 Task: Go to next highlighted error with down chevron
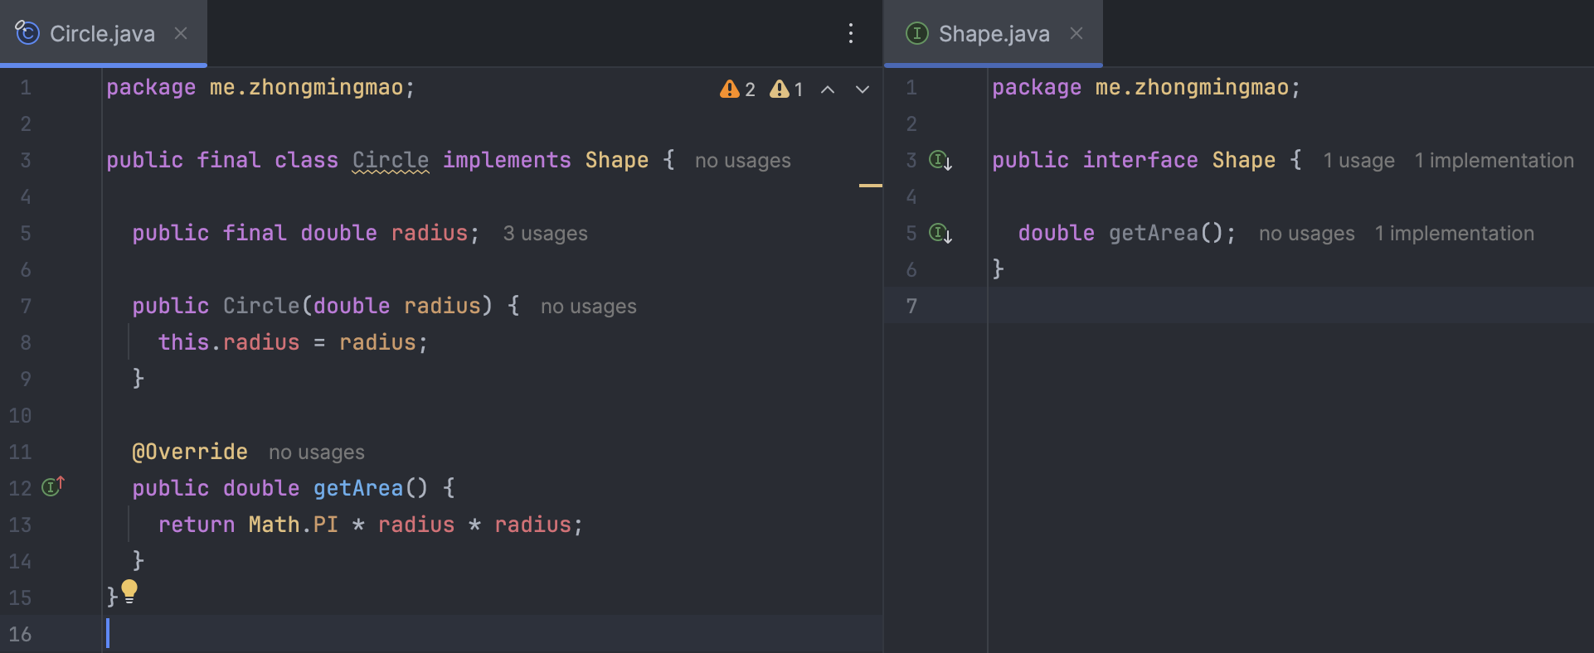863,89
